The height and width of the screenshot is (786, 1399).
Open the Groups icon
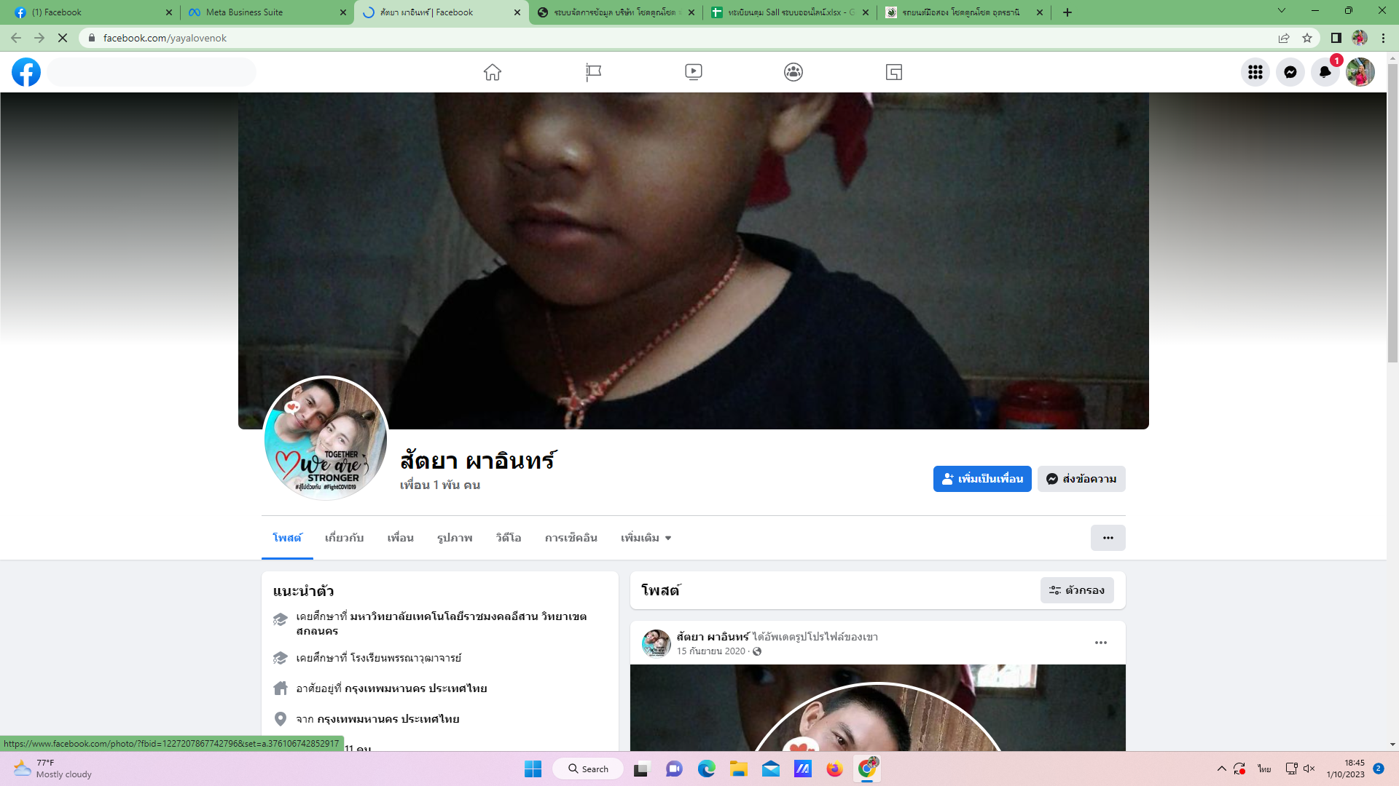coord(793,72)
